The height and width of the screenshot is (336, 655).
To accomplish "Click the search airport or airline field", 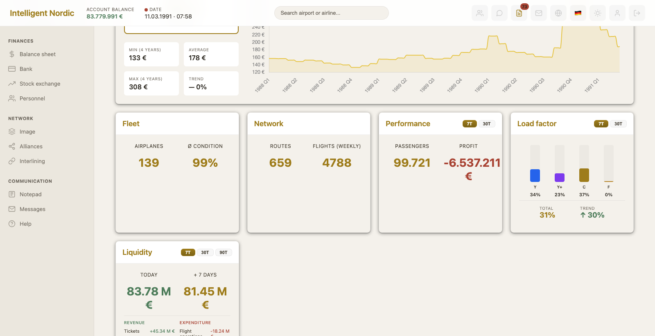I will [x=331, y=13].
